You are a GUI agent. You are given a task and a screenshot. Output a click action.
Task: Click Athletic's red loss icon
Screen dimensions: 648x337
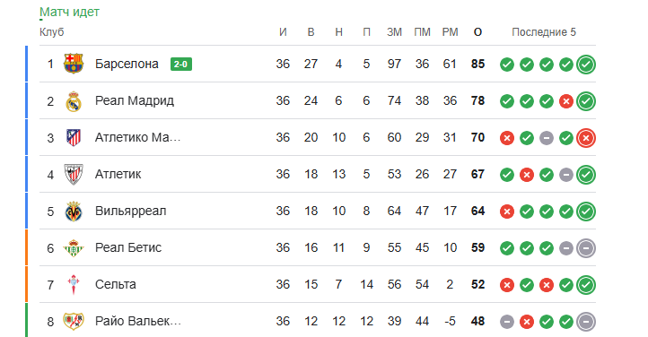pos(527,175)
